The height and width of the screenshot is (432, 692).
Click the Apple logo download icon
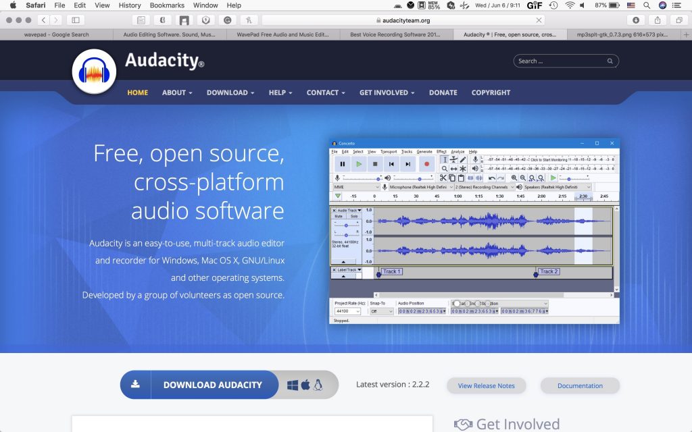(305, 385)
